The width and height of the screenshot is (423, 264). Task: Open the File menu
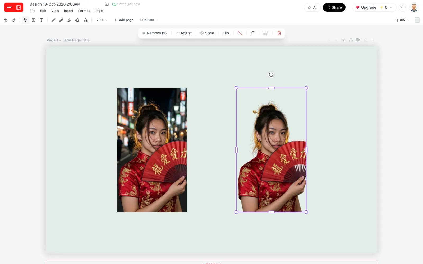[33, 11]
